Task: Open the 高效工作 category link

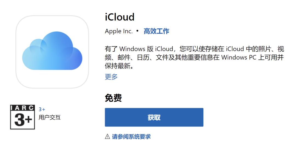Action: [x=156, y=31]
